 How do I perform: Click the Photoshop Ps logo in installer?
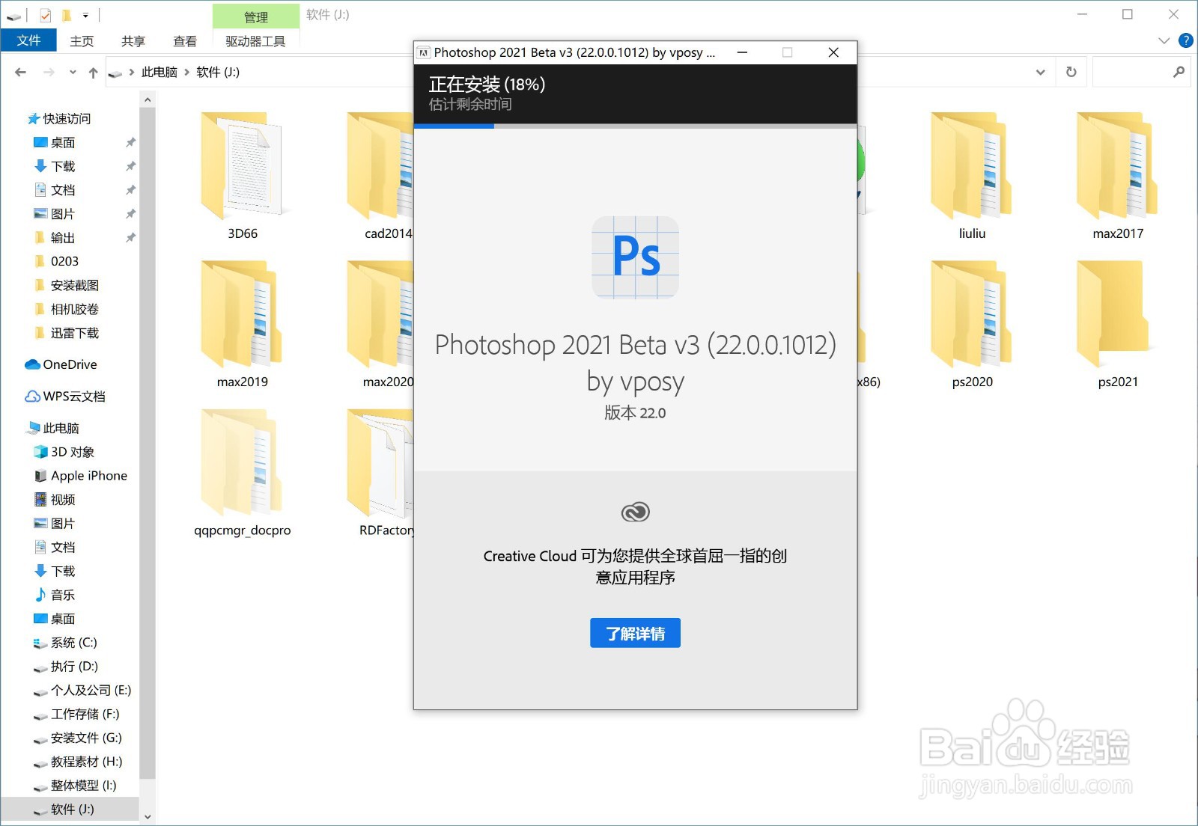(635, 257)
